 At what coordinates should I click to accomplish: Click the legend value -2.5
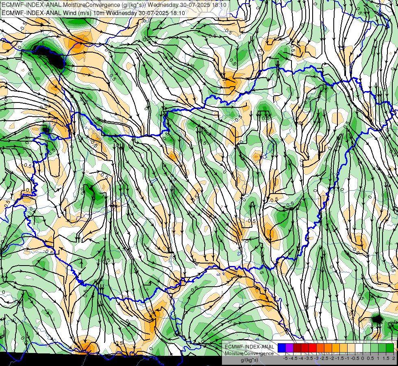click(324, 358)
